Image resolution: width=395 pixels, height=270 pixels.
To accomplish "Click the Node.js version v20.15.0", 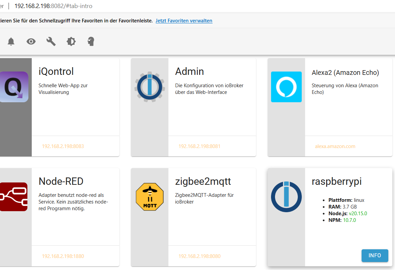I will [358, 213].
